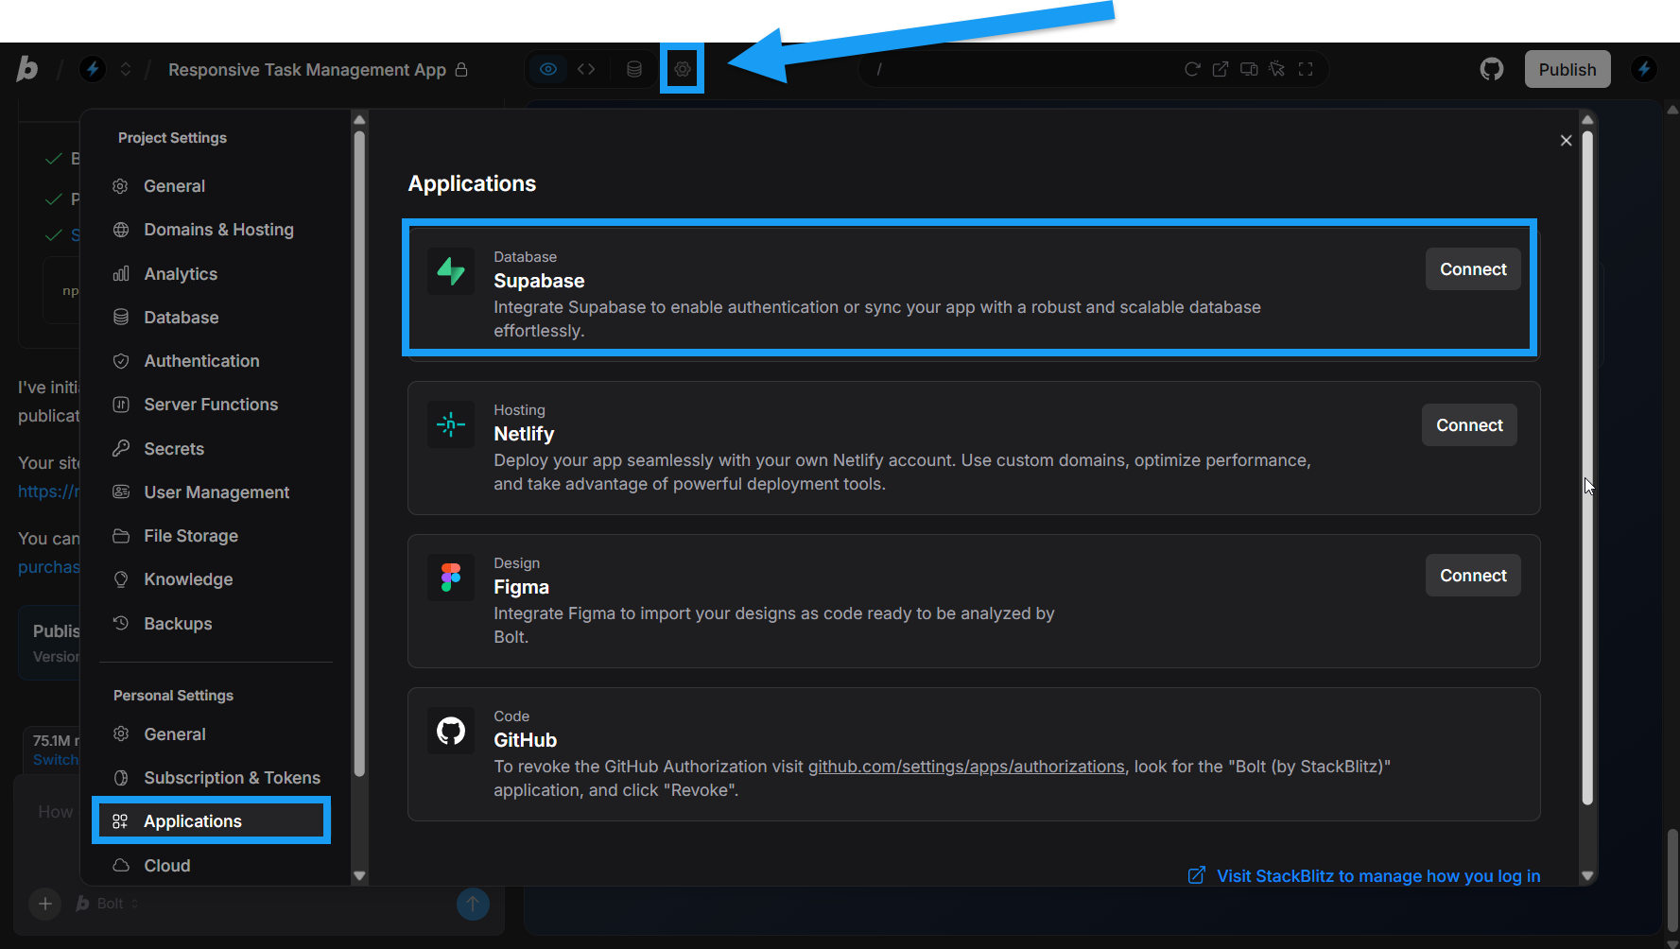Click the Project Settings heading
This screenshot has width=1680, height=949.
pyautogui.click(x=172, y=138)
